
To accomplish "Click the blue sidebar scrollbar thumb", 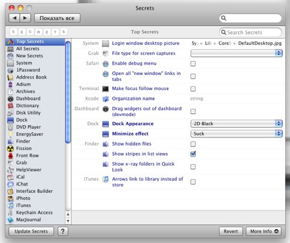I will [68, 92].
